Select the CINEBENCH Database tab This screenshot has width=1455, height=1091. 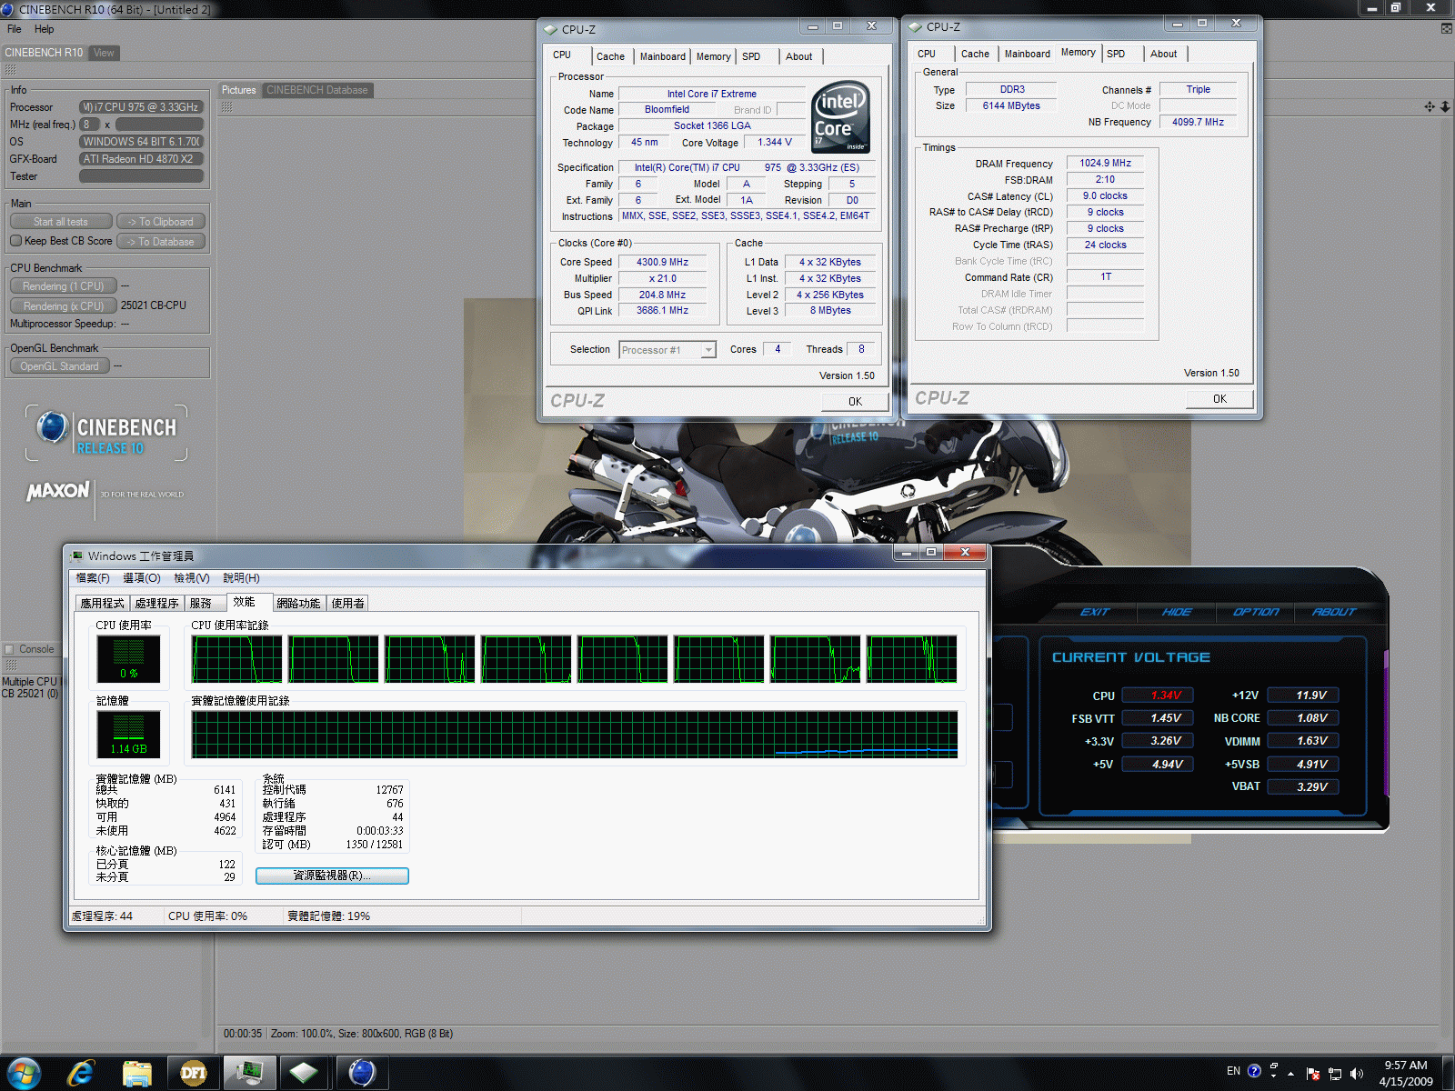pyautogui.click(x=317, y=90)
